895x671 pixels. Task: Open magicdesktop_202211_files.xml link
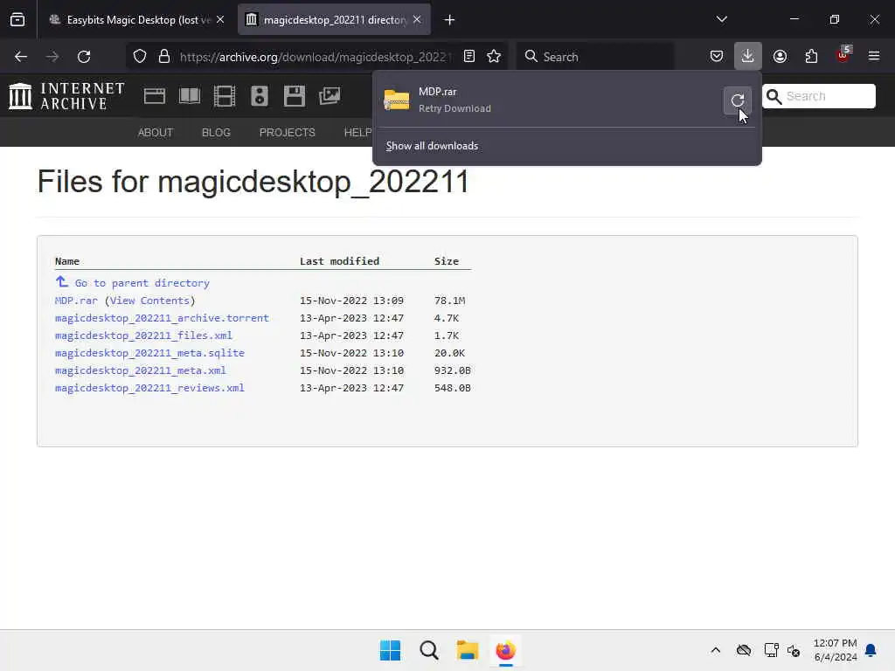pyautogui.click(x=143, y=335)
